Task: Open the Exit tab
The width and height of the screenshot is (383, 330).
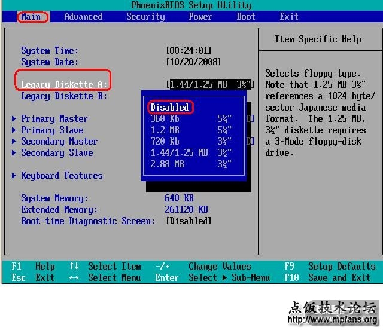Action: pyautogui.click(x=289, y=17)
